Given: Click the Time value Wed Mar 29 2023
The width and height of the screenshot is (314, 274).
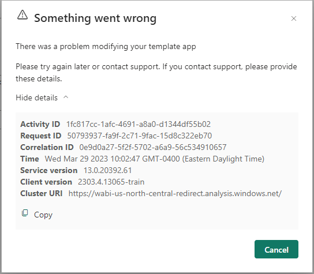Looking at the screenshot, I should pos(154,159).
